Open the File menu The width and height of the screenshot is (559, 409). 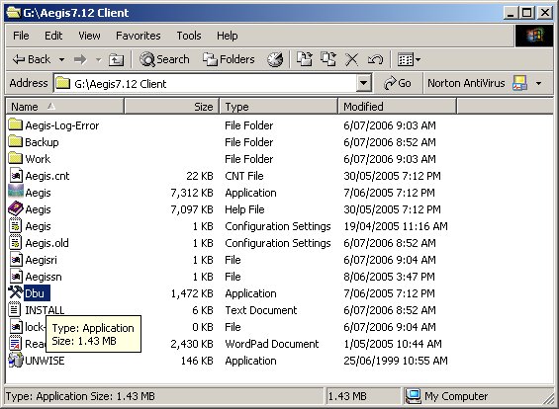click(21, 36)
